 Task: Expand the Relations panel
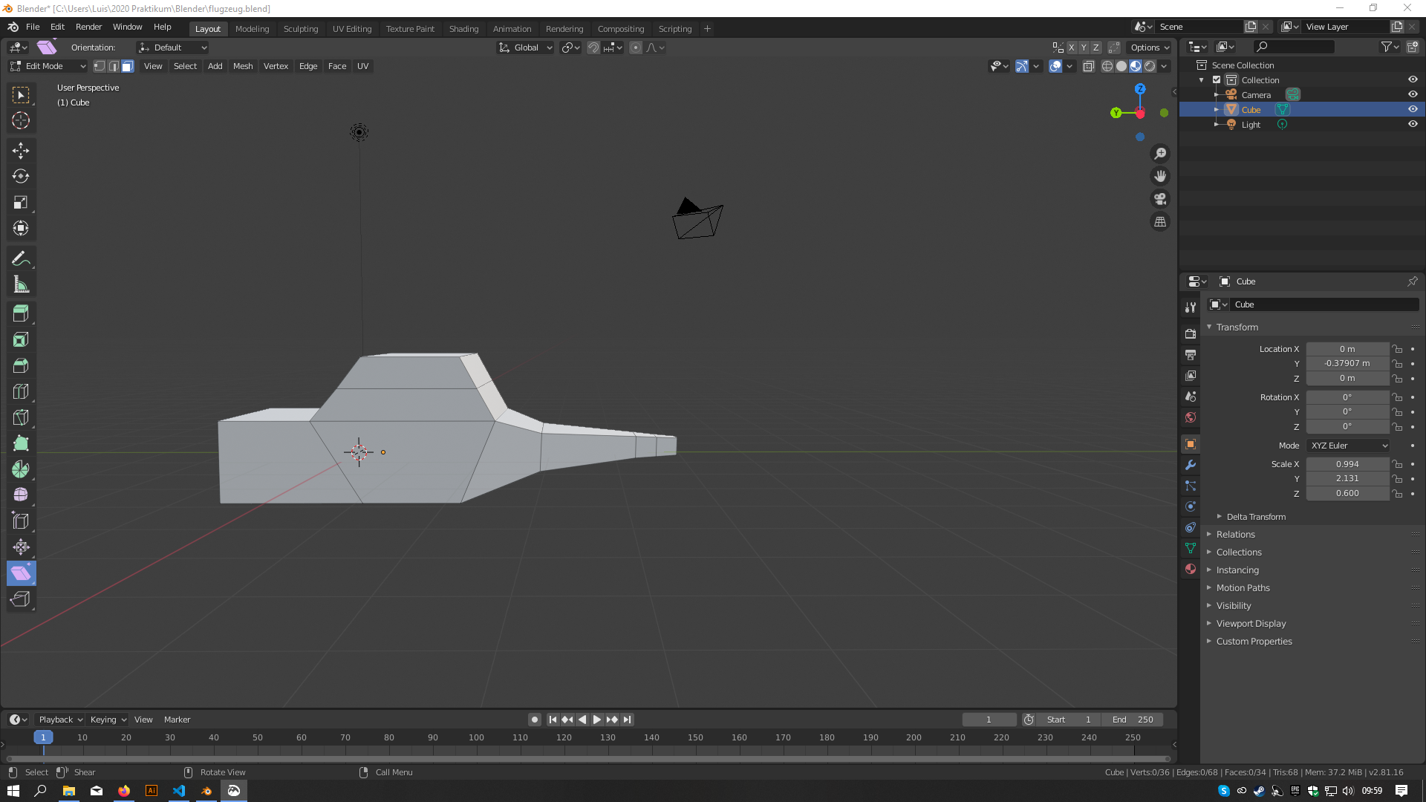tap(1235, 535)
